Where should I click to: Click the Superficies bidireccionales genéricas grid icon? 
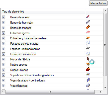(88, 74)
